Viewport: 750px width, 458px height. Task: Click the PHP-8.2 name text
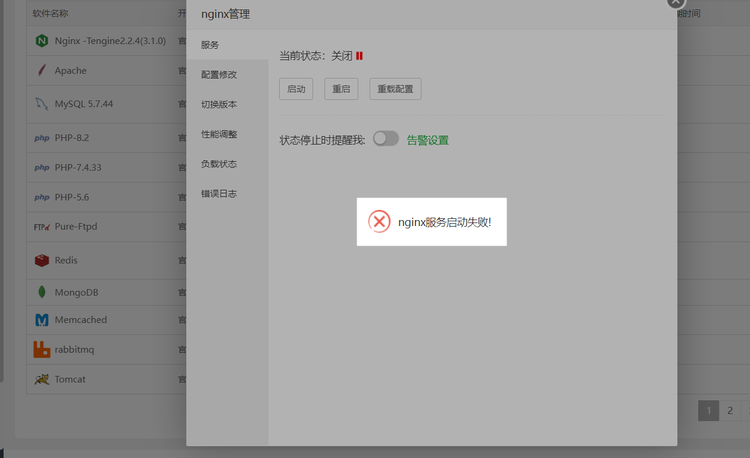tap(71, 137)
